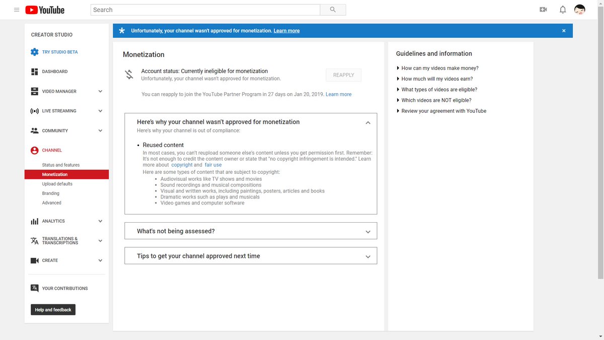Dismiss the blue monetization banner
Viewport: 604px width, 340px height.
564,31
